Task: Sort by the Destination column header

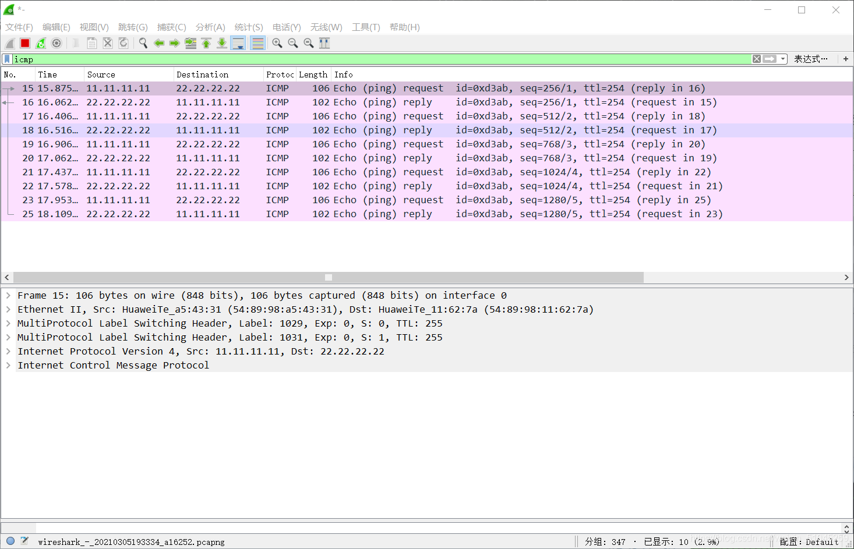Action: click(218, 75)
